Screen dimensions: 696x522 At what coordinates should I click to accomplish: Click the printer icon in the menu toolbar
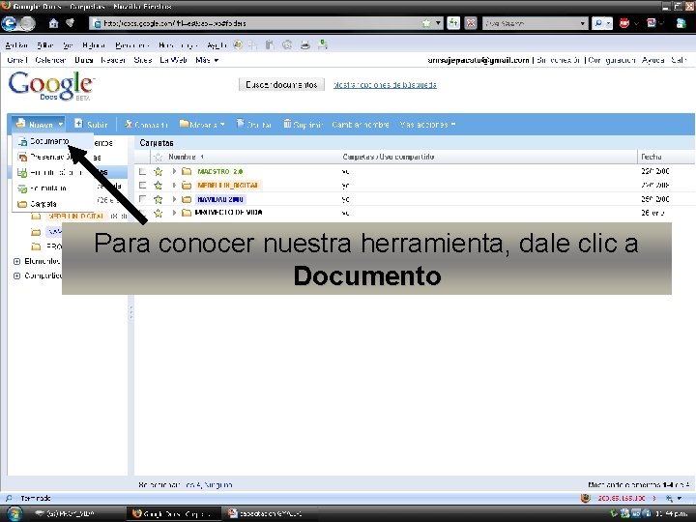pyautogui.click(x=304, y=44)
